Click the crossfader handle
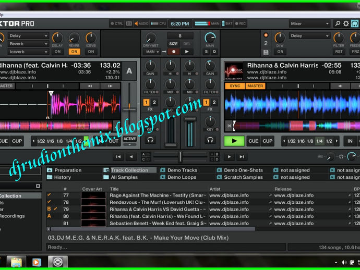This screenshot has width=360, height=270. [180, 157]
